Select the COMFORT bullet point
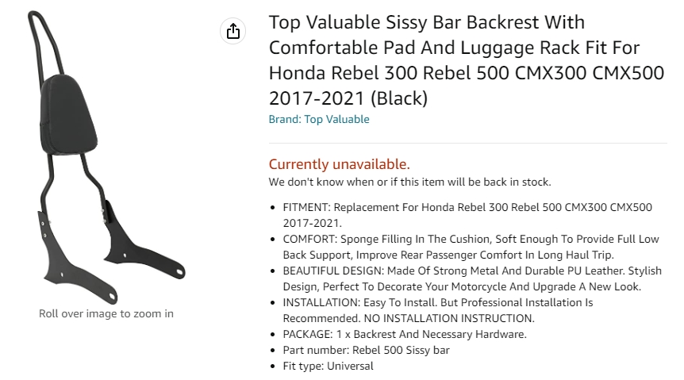The height and width of the screenshot is (380, 684). point(471,247)
